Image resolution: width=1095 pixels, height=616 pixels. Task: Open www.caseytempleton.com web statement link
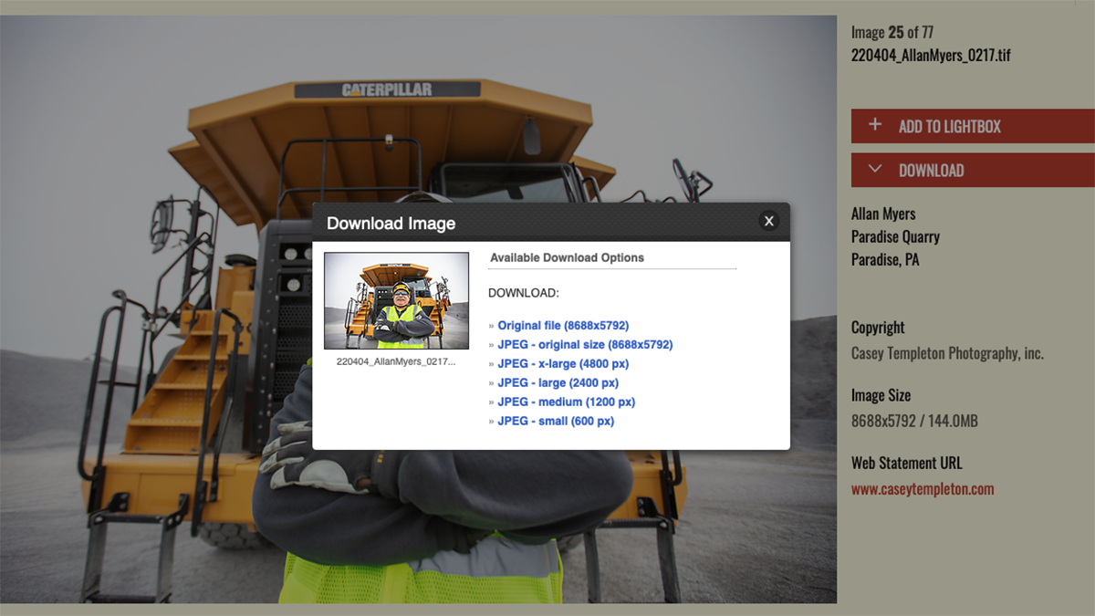pyautogui.click(x=923, y=489)
